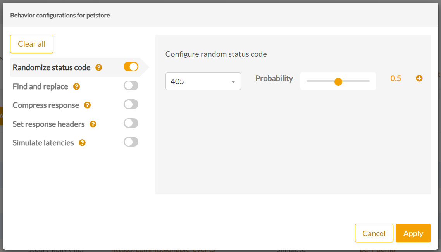Image resolution: width=441 pixels, height=252 pixels.
Task: Disable the Randomize status code toggle
Action: [131, 67]
